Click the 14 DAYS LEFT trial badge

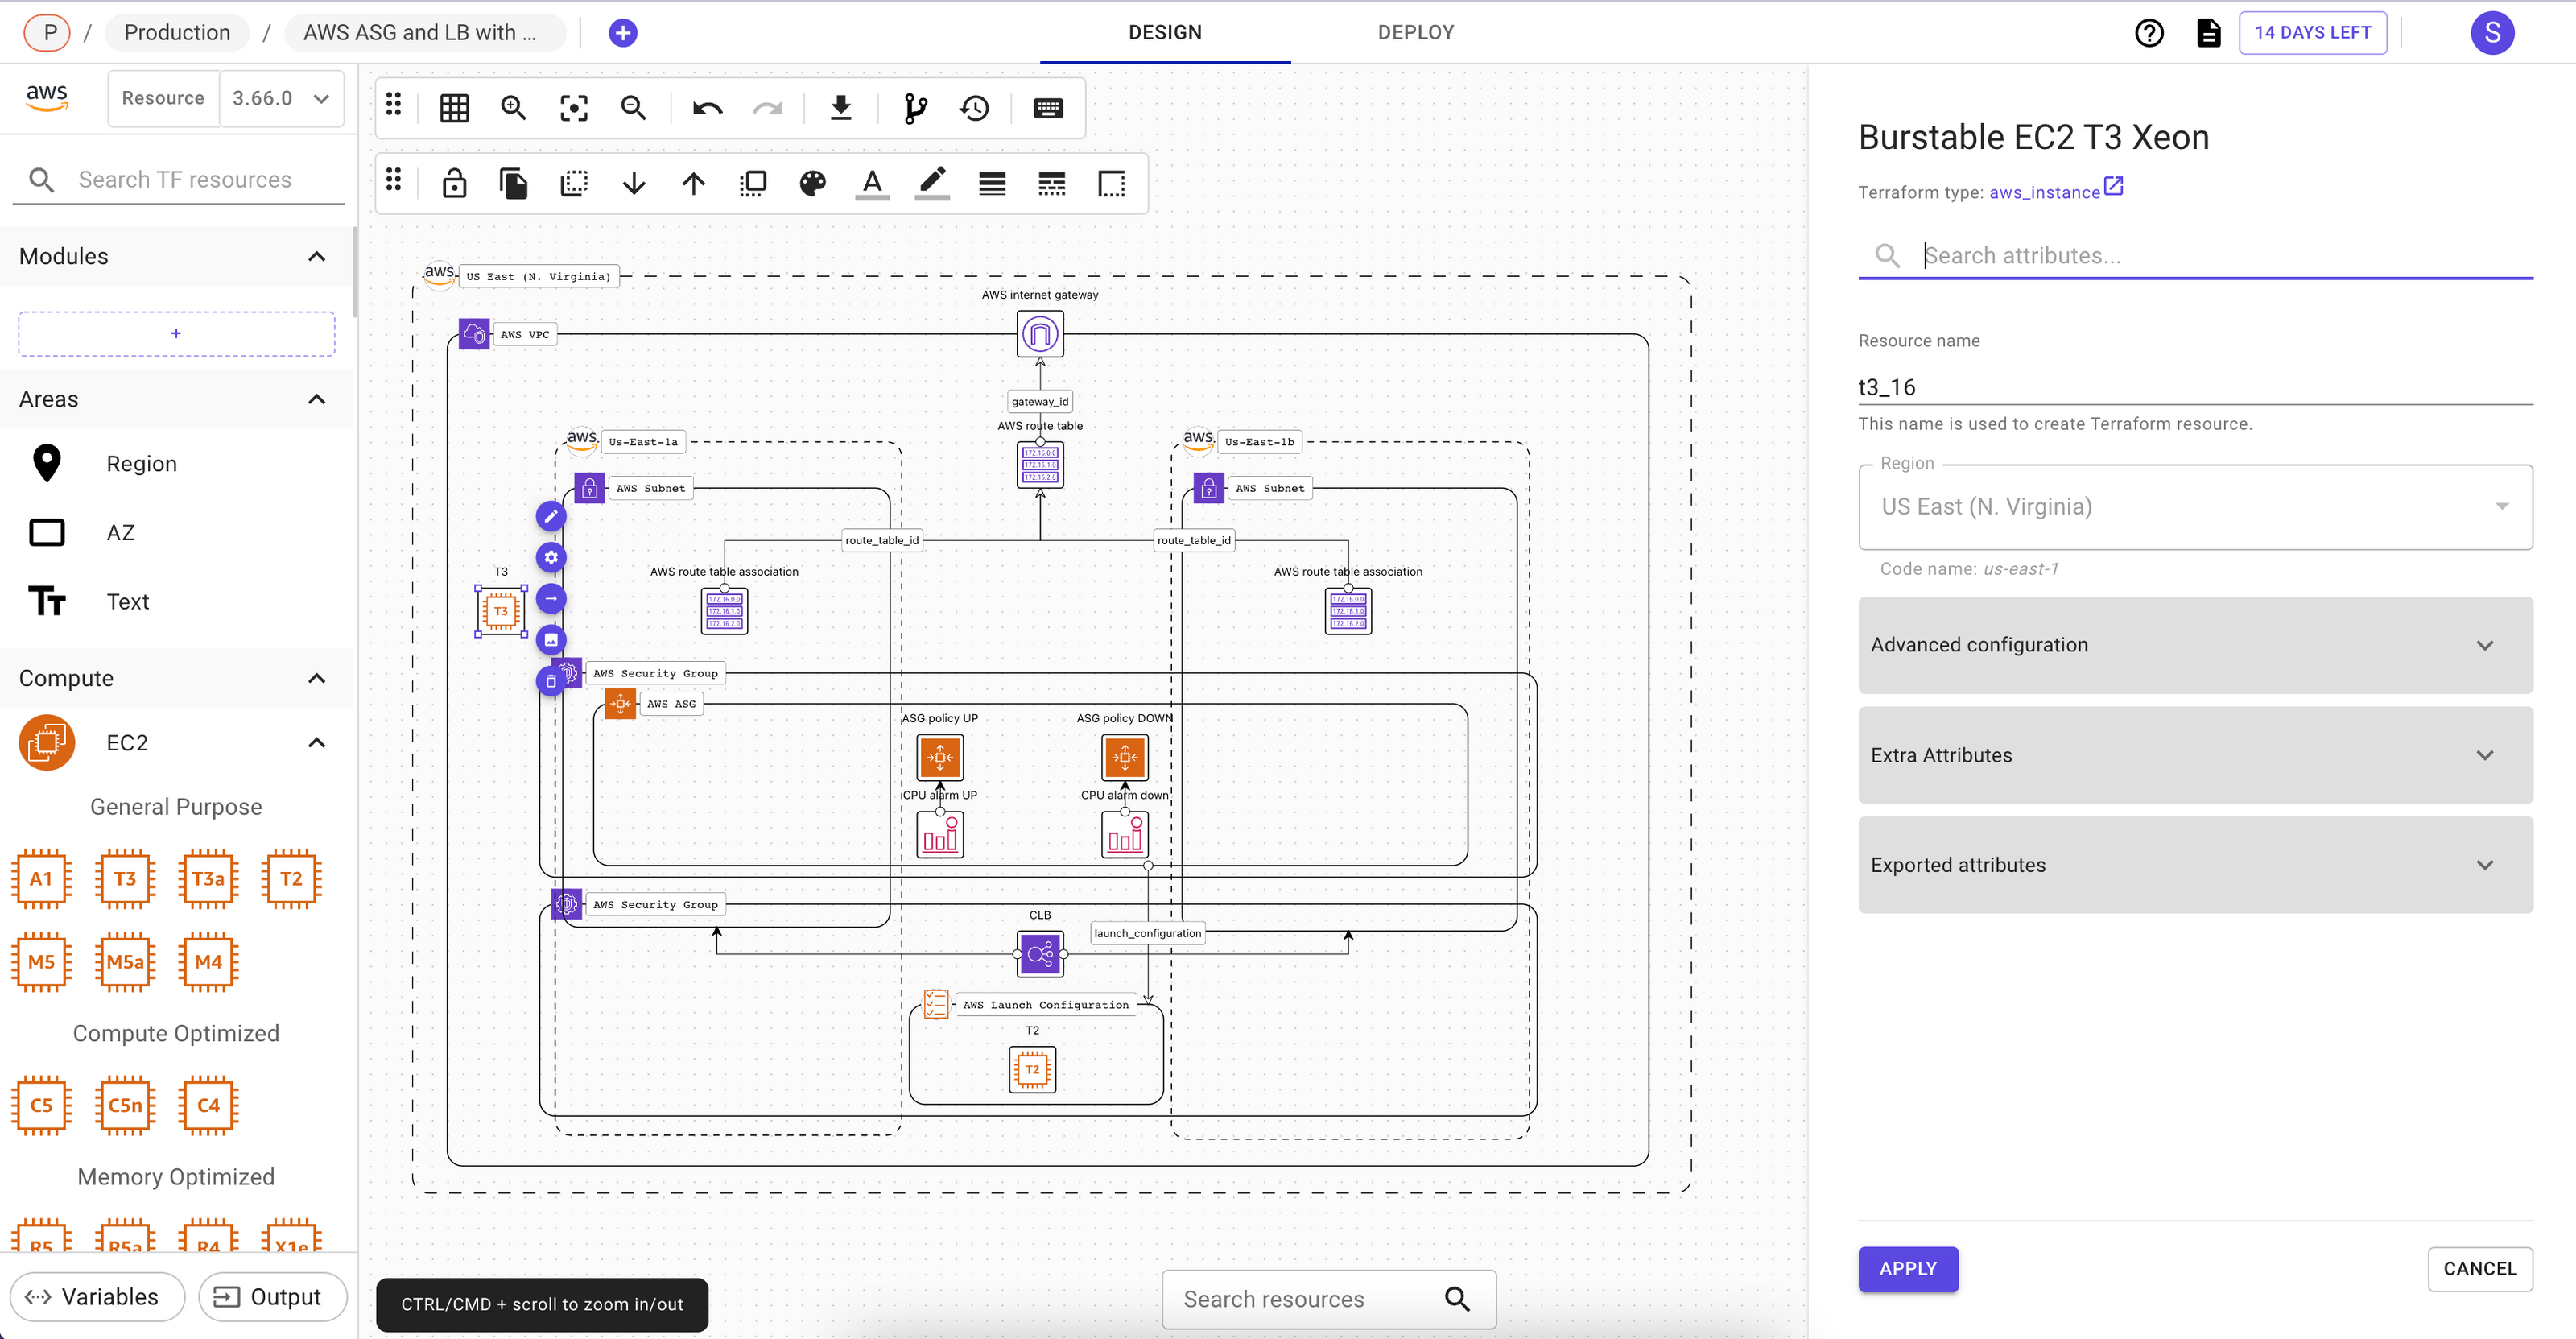click(x=2313, y=32)
